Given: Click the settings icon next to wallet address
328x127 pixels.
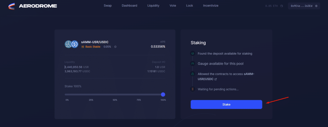Looking at the screenshot, I should (x=316, y=6).
